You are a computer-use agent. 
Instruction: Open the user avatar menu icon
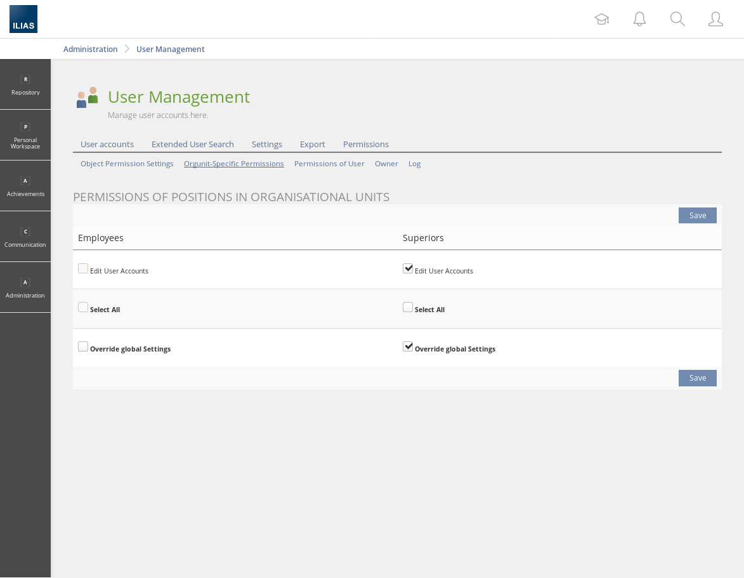715,19
